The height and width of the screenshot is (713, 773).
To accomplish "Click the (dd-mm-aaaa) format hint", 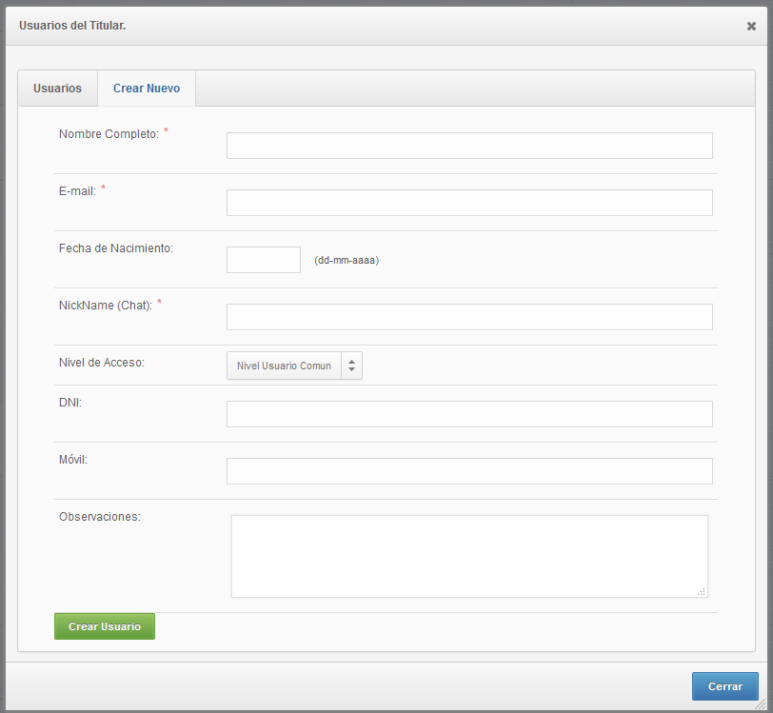I will pyautogui.click(x=347, y=260).
